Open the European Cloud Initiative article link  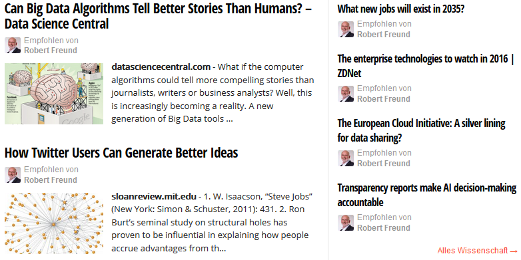click(x=421, y=130)
